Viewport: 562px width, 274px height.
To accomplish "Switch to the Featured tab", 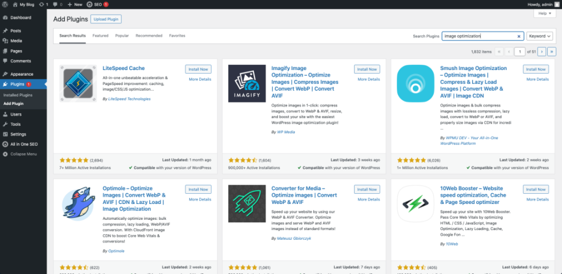I will click(x=100, y=36).
